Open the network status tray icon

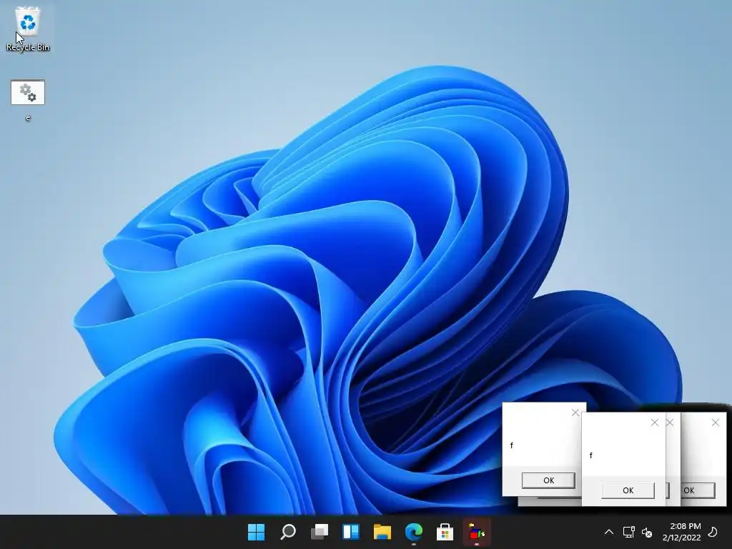(628, 532)
